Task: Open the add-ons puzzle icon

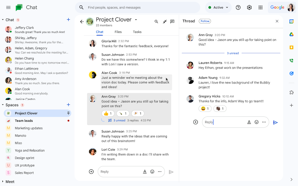Action: 291,93
